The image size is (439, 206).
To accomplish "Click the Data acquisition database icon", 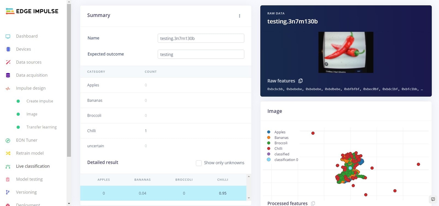I will [x=8, y=75].
